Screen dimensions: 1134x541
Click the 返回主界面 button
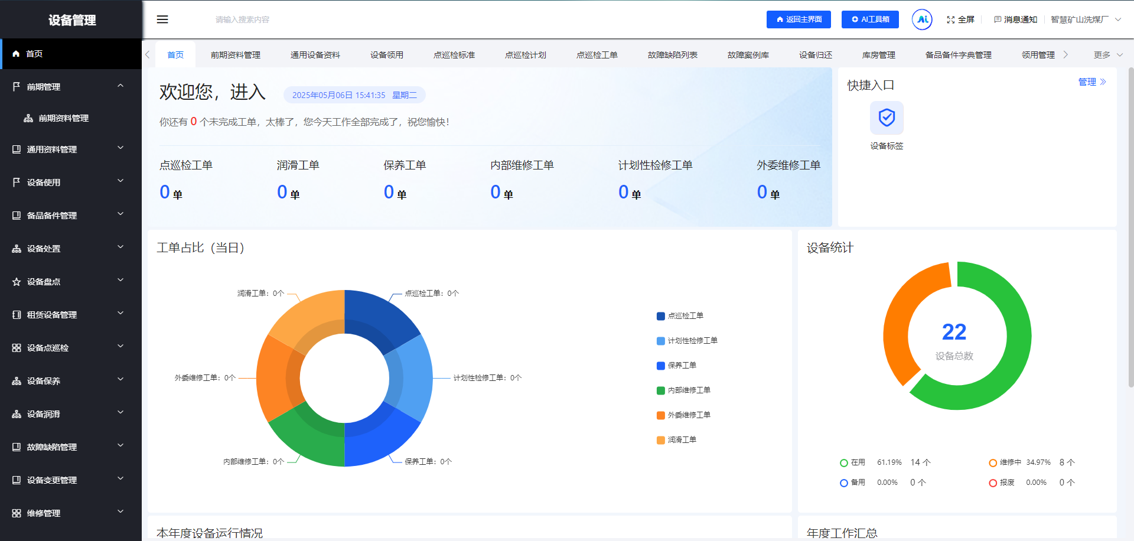click(x=799, y=19)
